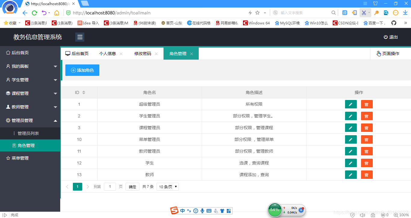Go to next page arrow in pagination
The width and height of the screenshot is (411, 218).
88,187
